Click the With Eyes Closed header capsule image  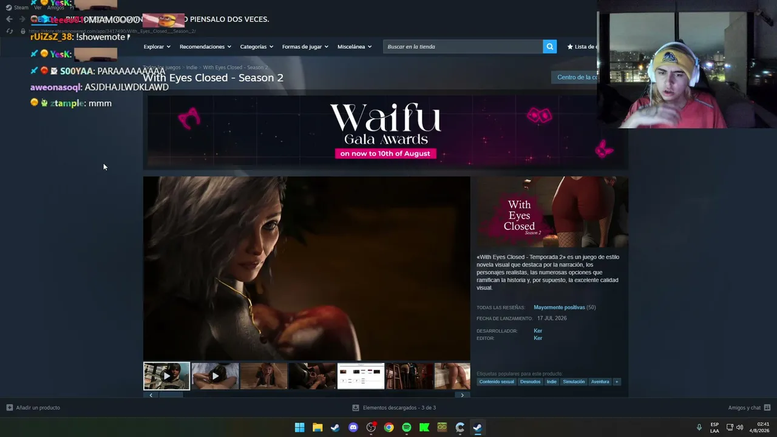pos(552,212)
